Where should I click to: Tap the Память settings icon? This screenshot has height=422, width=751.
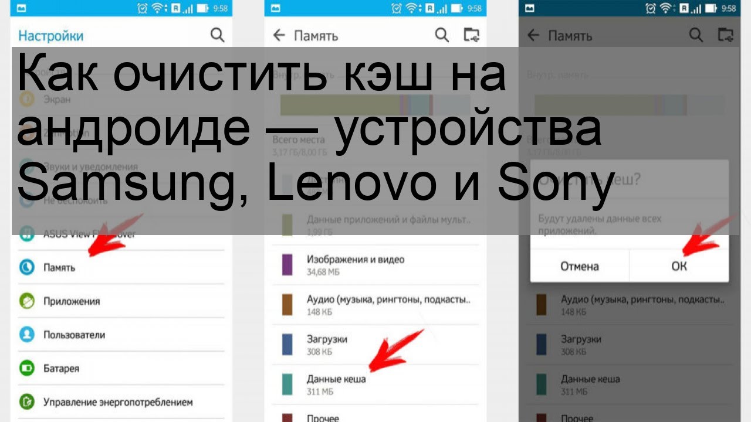[27, 267]
